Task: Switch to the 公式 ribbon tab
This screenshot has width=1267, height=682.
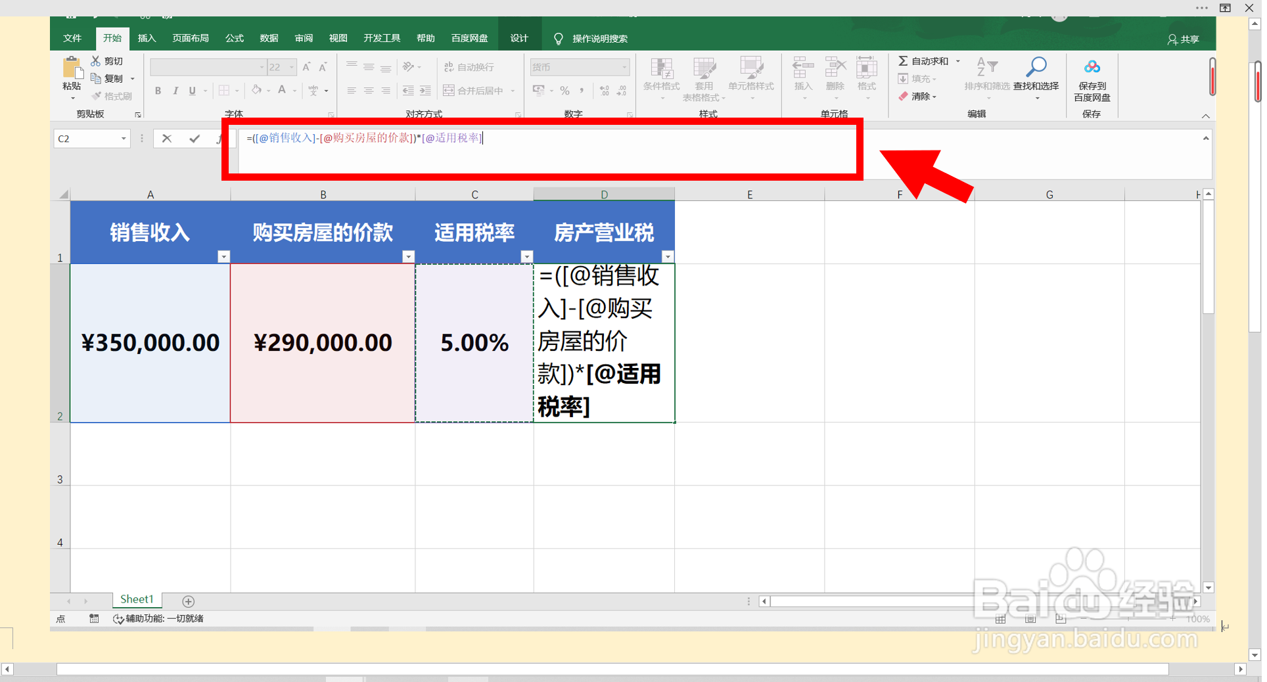Action: (x=234, y=37)
